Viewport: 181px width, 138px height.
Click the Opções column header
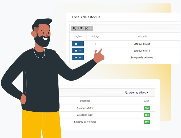click(x=78, y=37)
